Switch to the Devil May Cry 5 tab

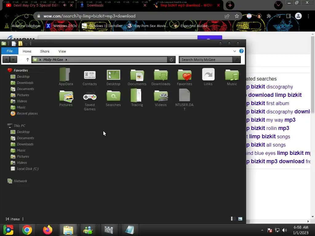[x=36, y=5]
